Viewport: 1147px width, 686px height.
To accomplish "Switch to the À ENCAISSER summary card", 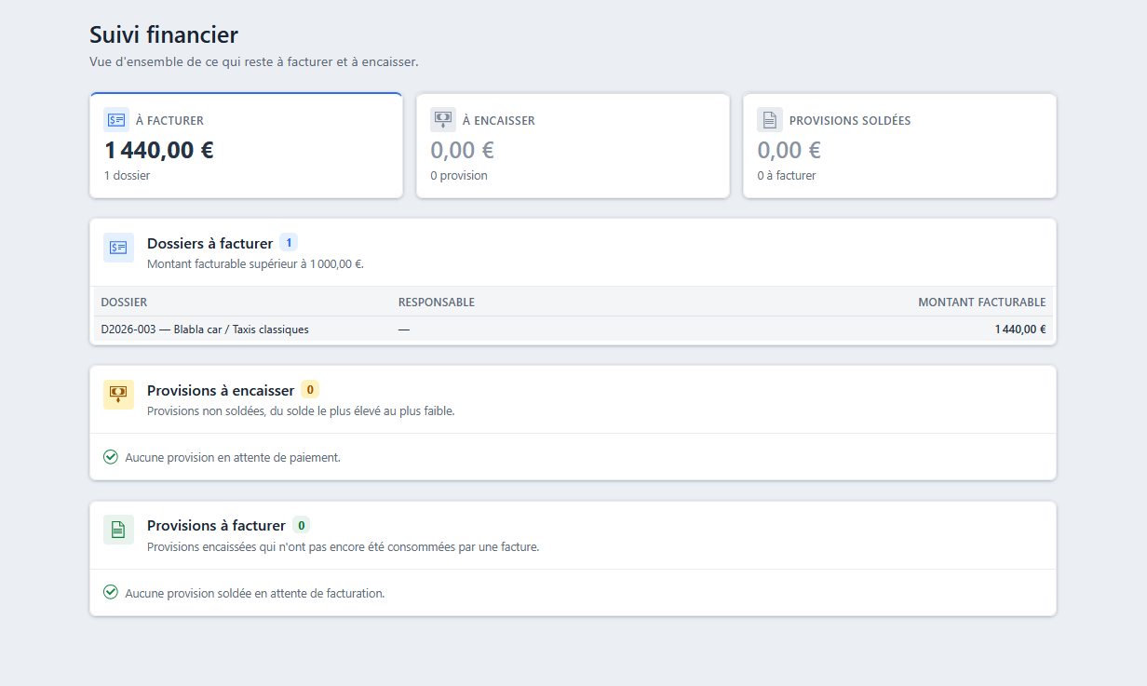I will (573, 145).
